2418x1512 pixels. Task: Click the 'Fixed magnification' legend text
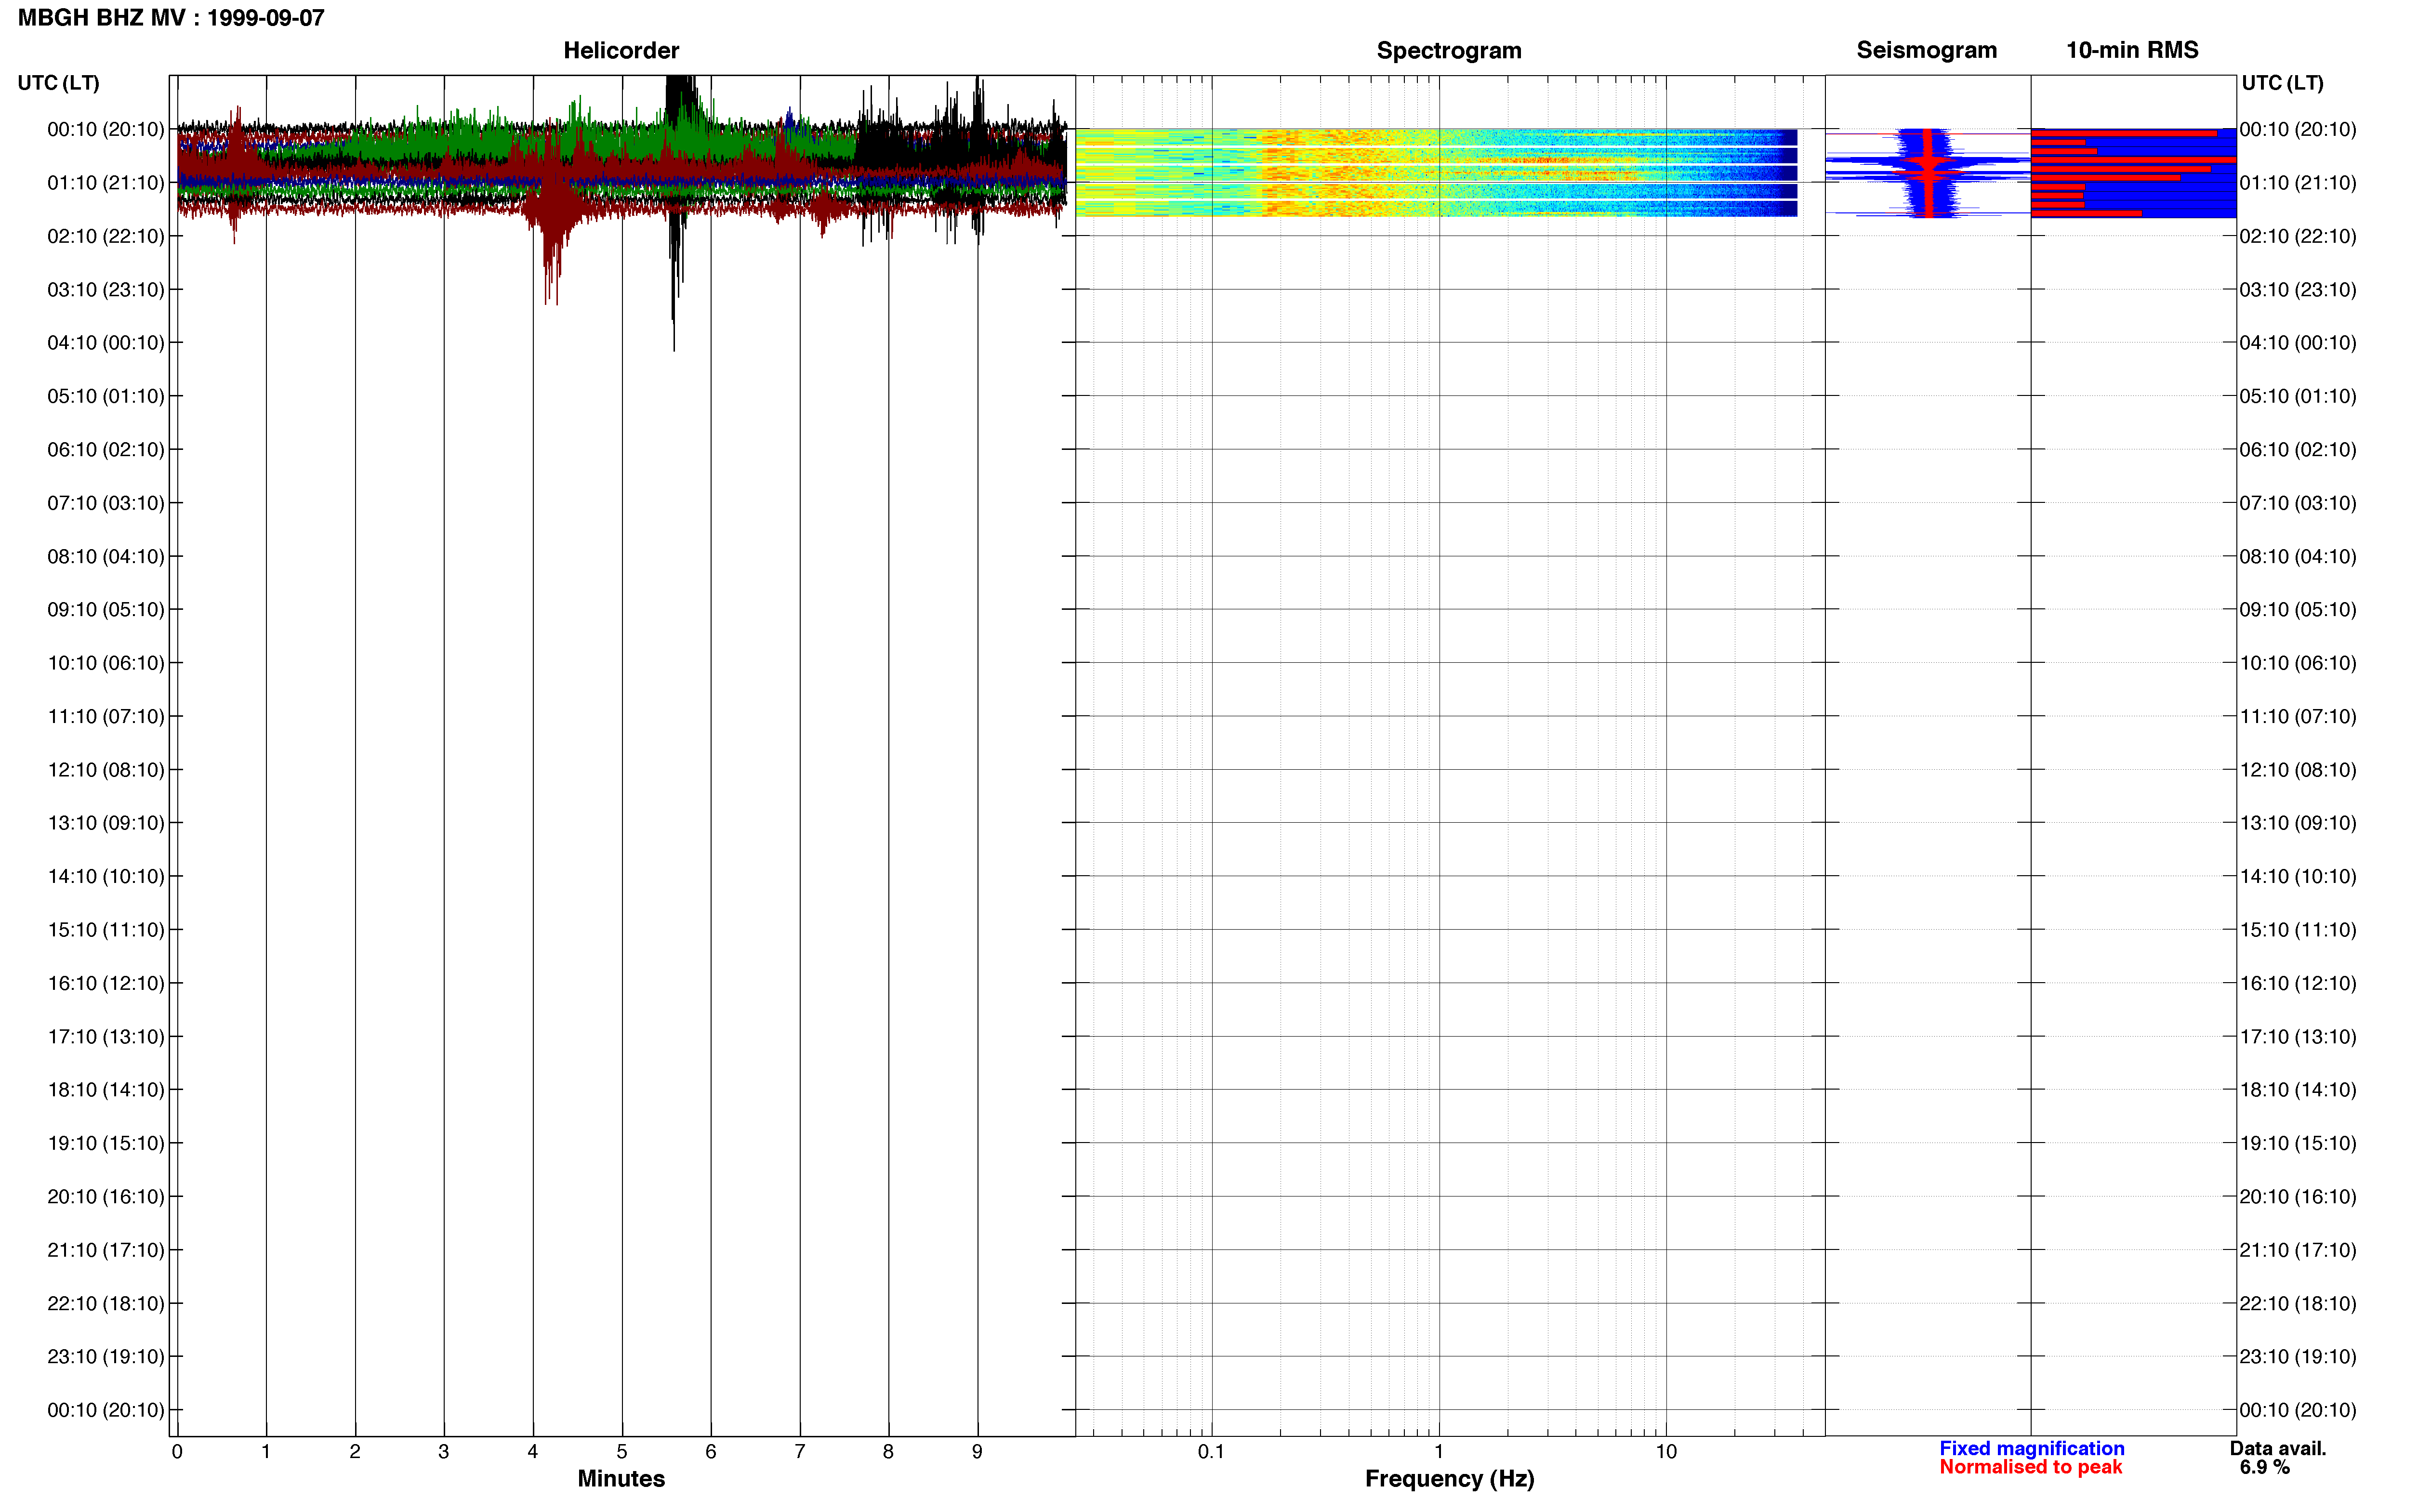[x=2031, y=1448]
